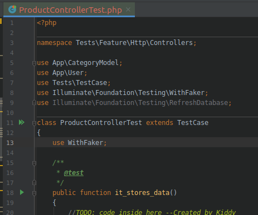Click line number 1 in gutter
Screen dimensions: 258x215
click(x=12, y=23)
